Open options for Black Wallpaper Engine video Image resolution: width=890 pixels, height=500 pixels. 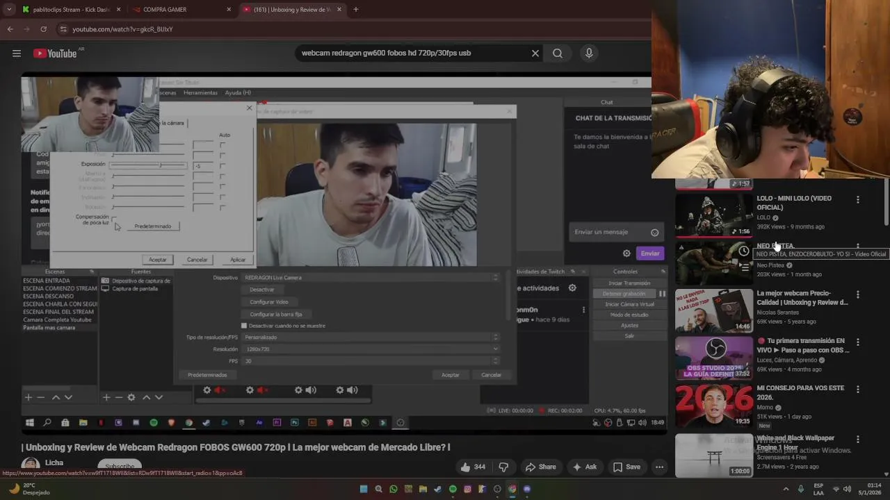click(857, 440)
